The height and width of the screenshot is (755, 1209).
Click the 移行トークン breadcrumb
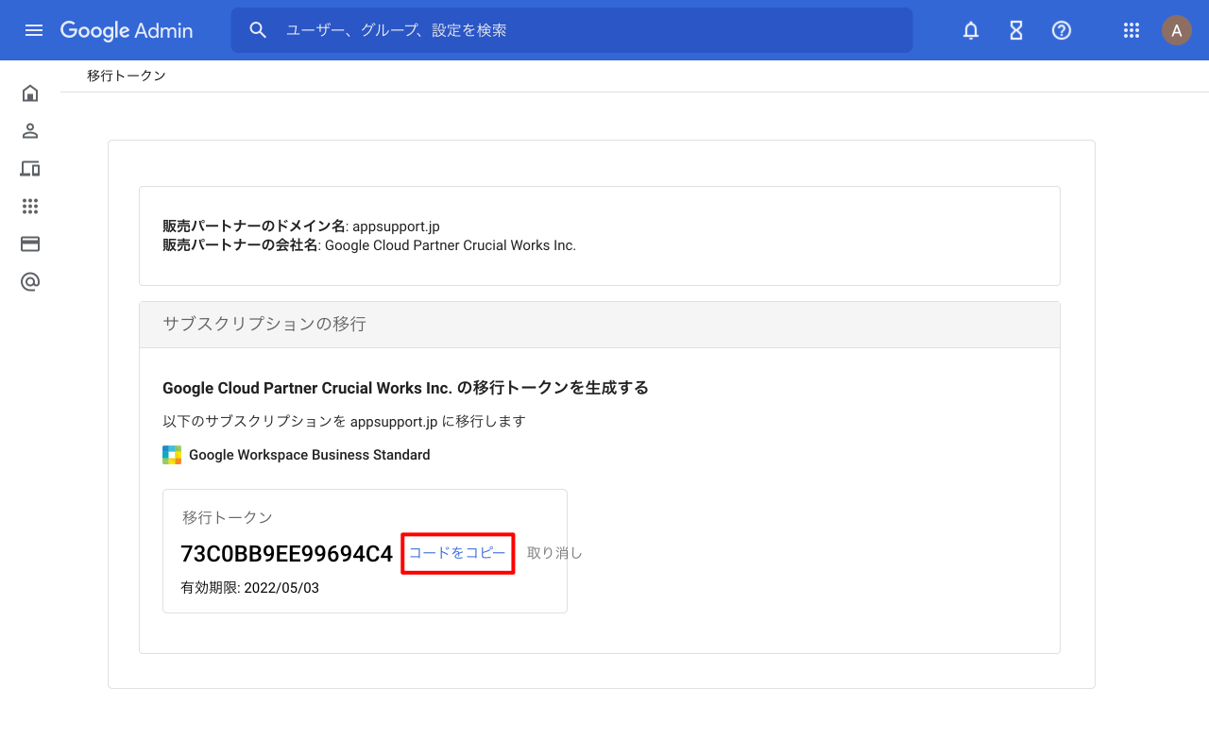pyautogui.click(x=127, y=75)
